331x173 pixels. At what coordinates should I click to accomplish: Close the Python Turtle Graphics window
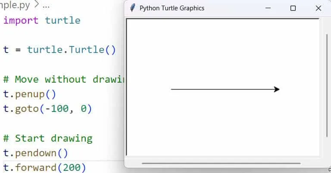click(319, 8)
